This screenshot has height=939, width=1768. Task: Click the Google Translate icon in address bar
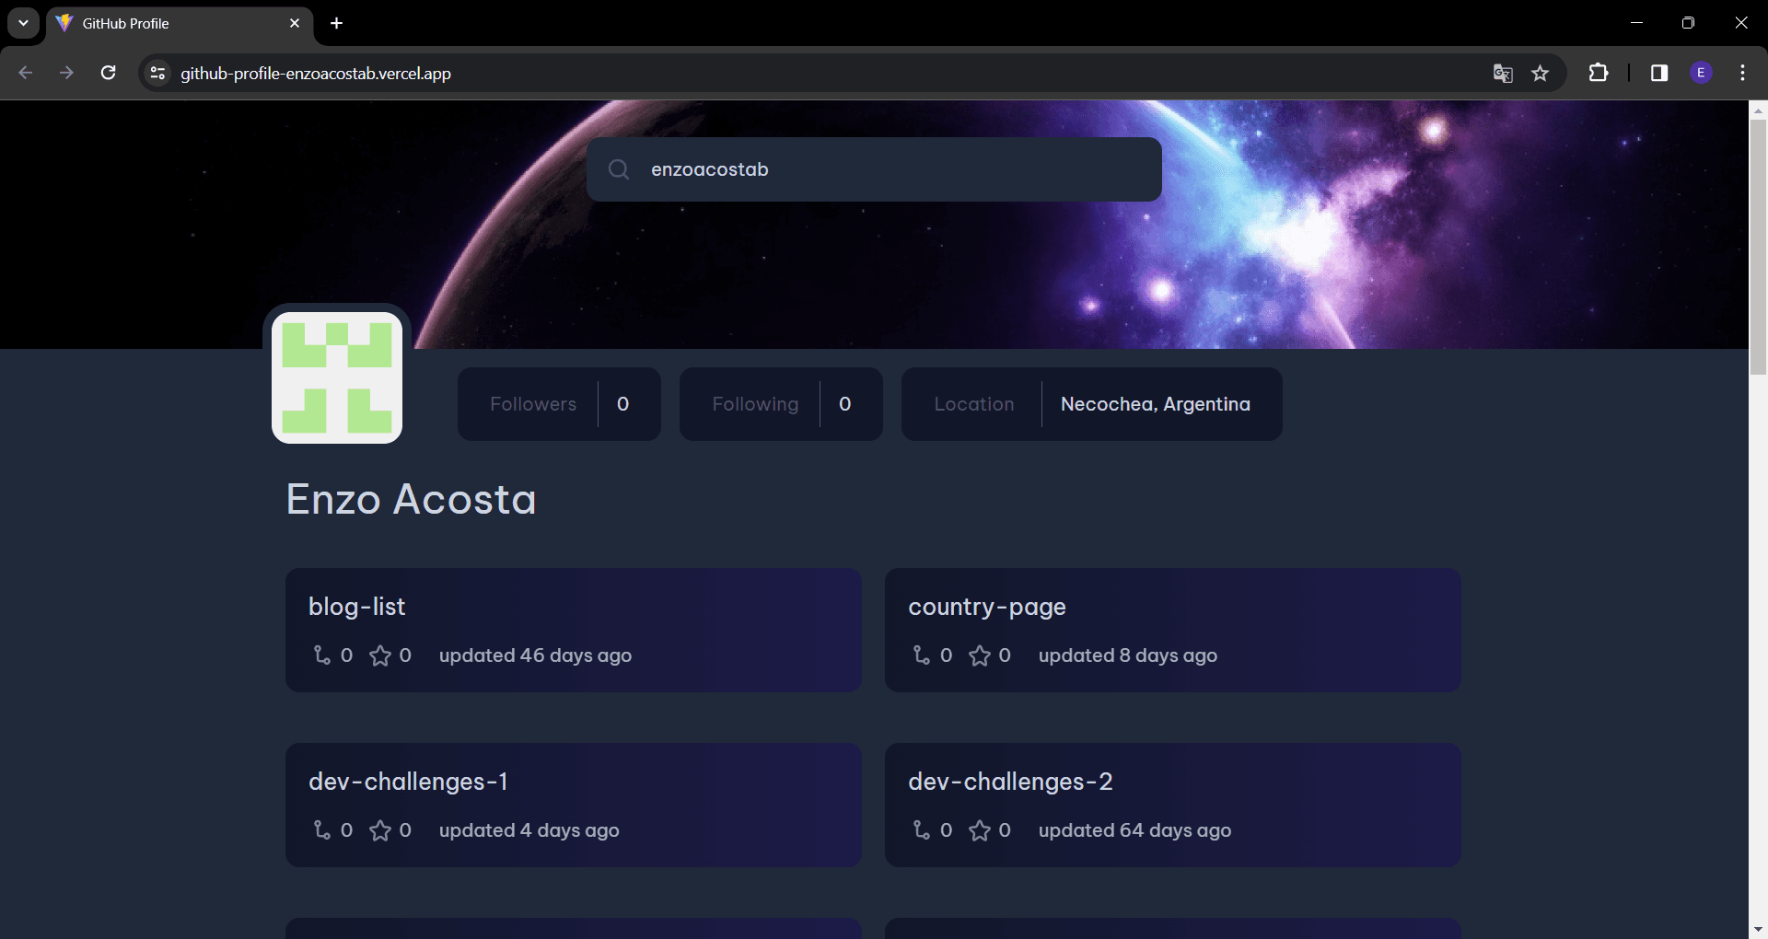point(1503,73)
